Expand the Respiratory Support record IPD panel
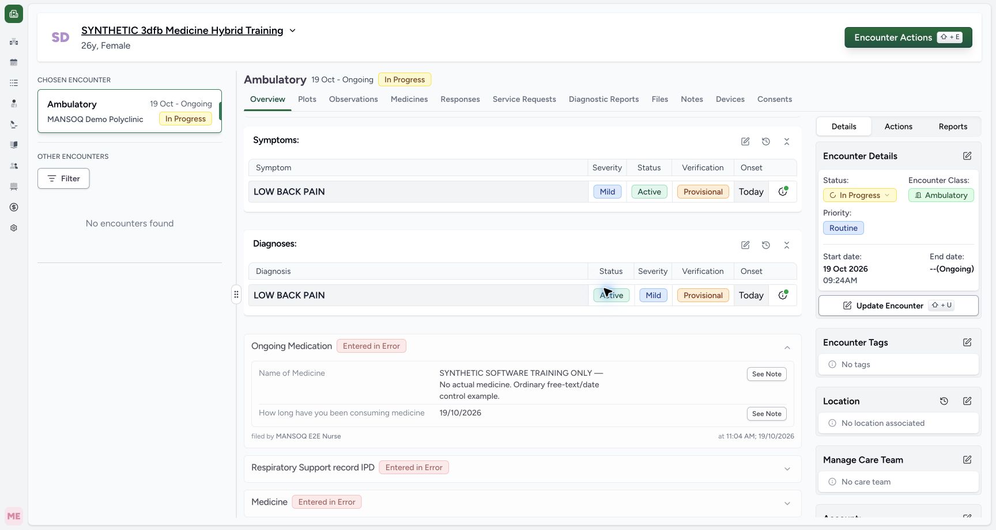 click(787, 469)
